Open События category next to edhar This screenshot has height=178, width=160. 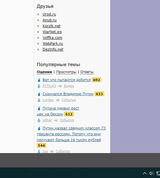(x=67, y=120)
